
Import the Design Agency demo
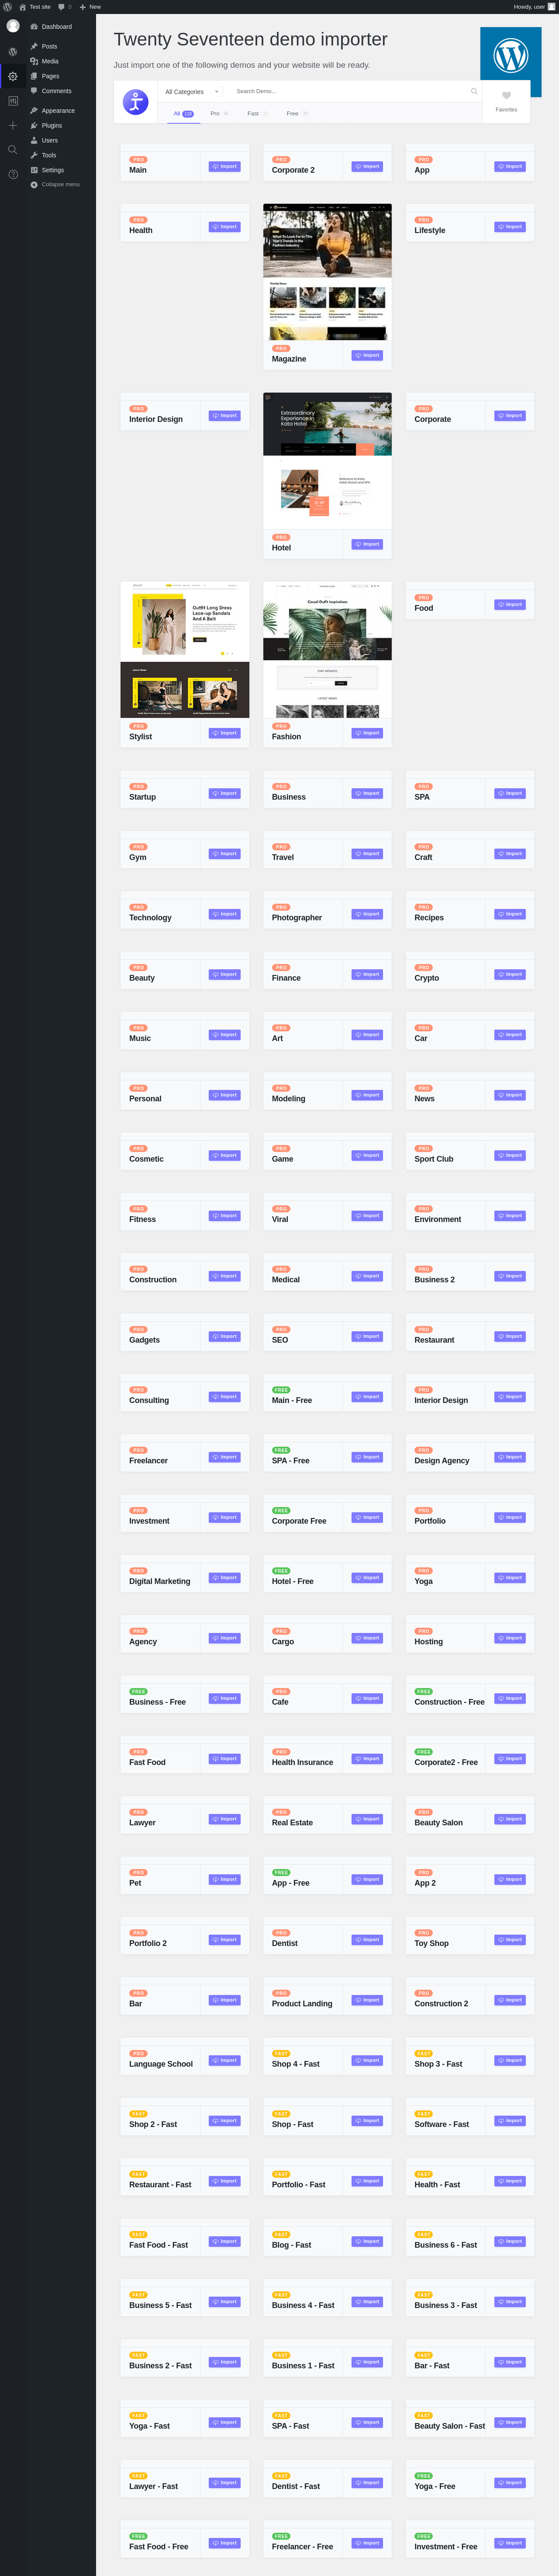coord(510,1457)
